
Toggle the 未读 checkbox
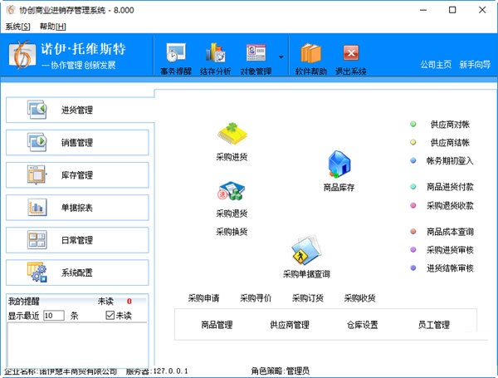[x=110, y=315]
